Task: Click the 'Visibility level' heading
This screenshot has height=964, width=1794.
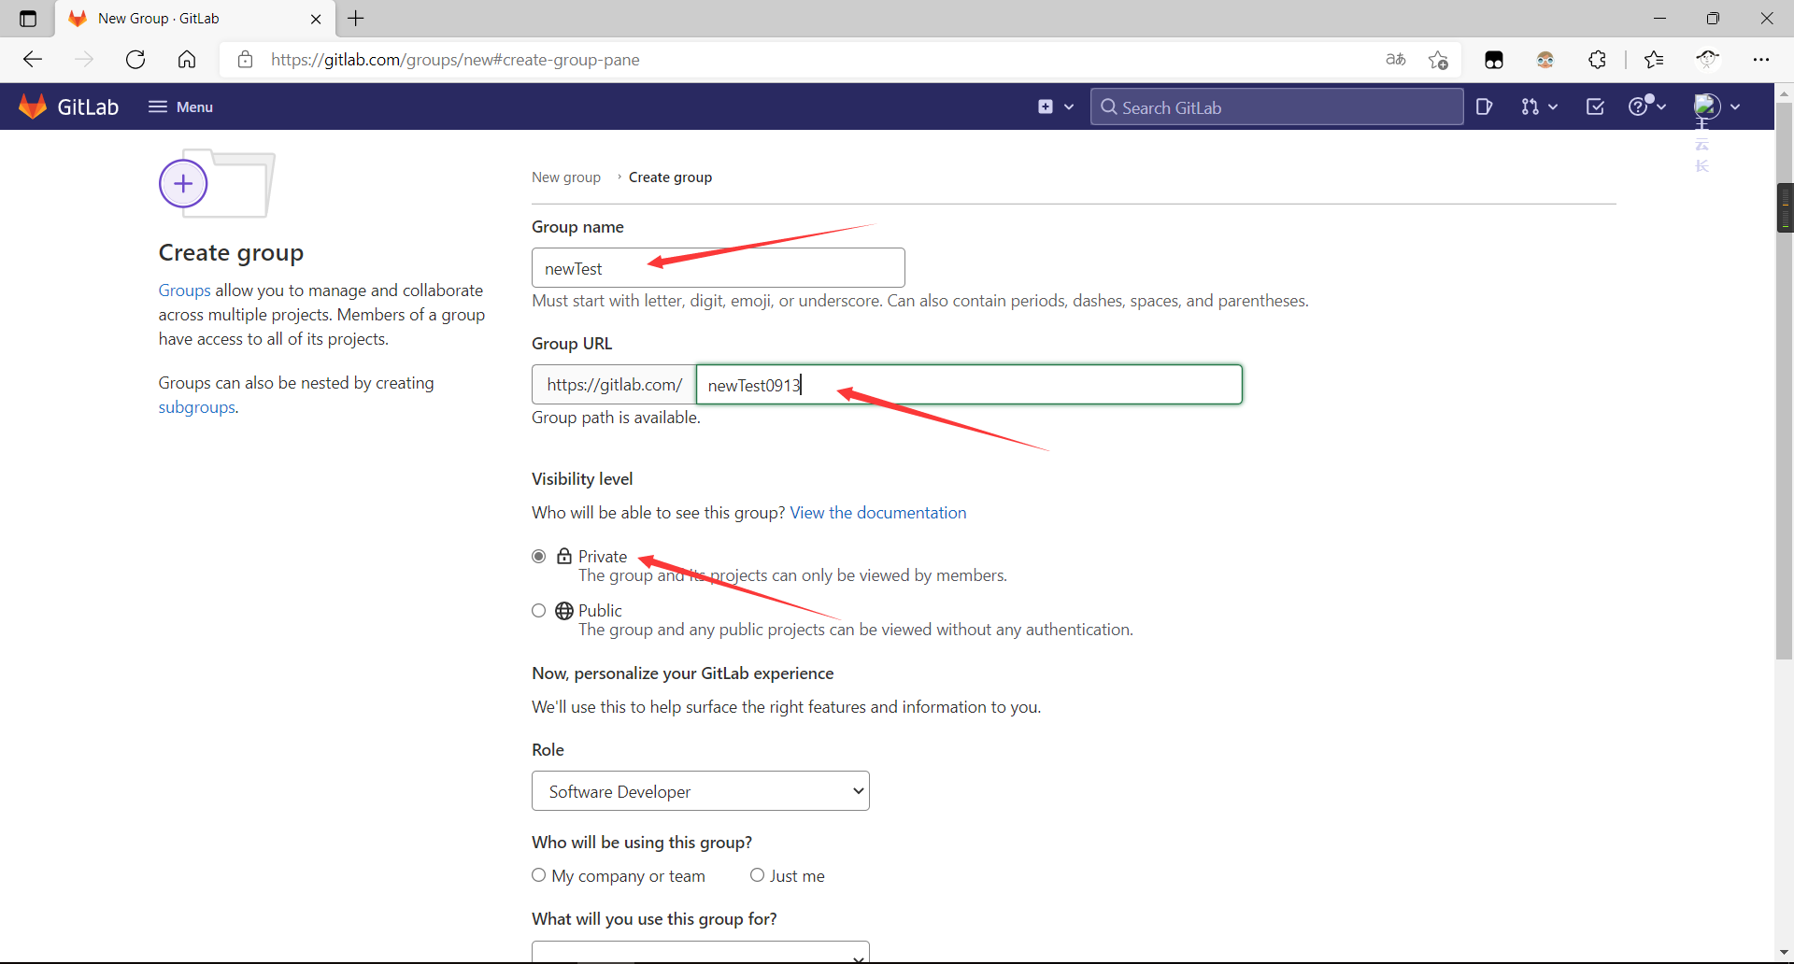Action: coord(582,479)
